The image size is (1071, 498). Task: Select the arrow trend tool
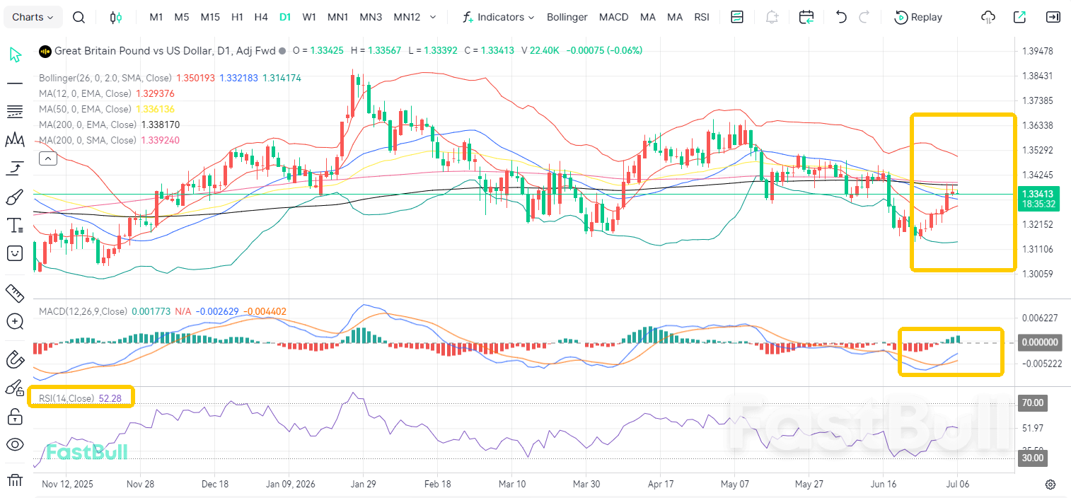pyautogui.click(x=15, y=168)
